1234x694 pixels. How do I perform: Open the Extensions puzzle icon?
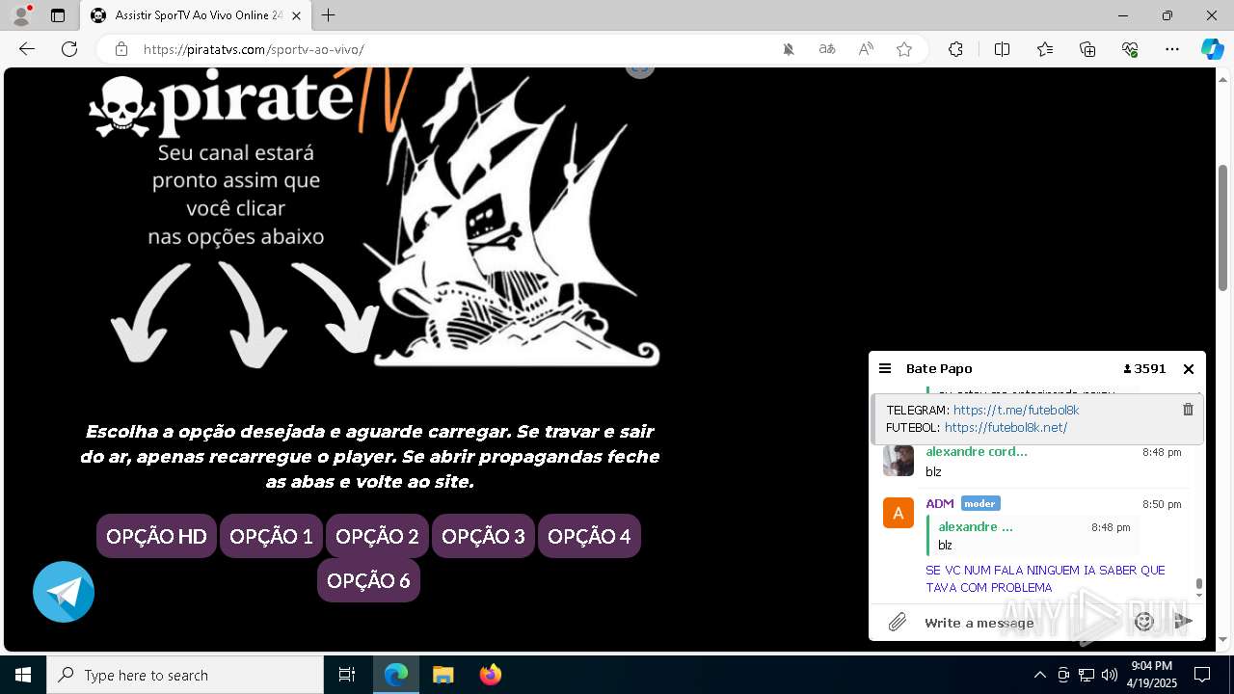pos(955,49)
